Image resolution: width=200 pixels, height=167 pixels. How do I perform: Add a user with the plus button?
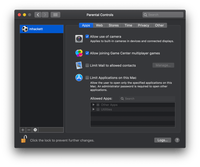[23, 130]
